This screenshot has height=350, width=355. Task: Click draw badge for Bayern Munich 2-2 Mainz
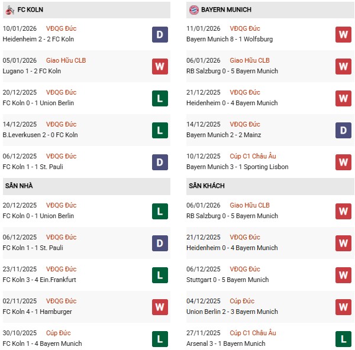[343, 130]
